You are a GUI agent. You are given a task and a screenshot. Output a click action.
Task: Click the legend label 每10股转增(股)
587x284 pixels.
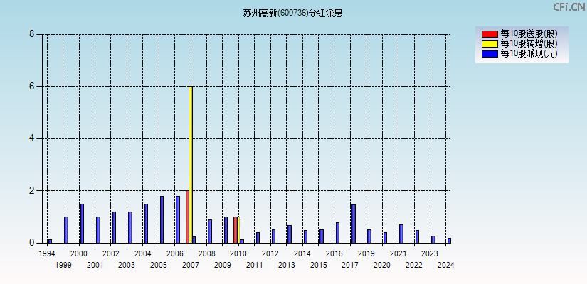(529, 44)
